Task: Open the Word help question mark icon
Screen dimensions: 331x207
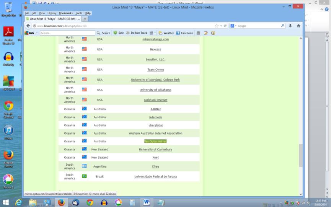Action: [326, 9]
